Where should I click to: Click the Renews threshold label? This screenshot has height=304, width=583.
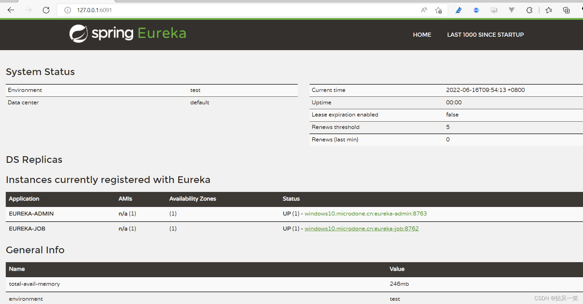point(336,127)
